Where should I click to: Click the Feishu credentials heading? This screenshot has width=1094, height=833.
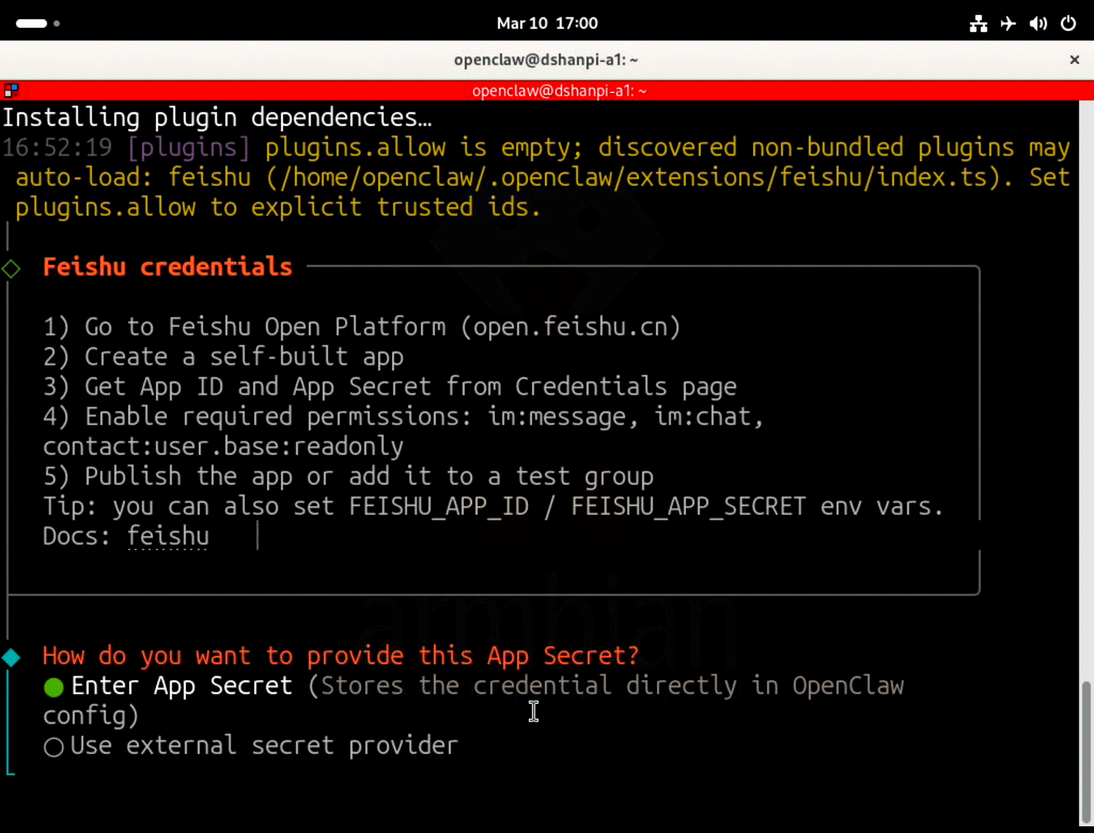167,267
